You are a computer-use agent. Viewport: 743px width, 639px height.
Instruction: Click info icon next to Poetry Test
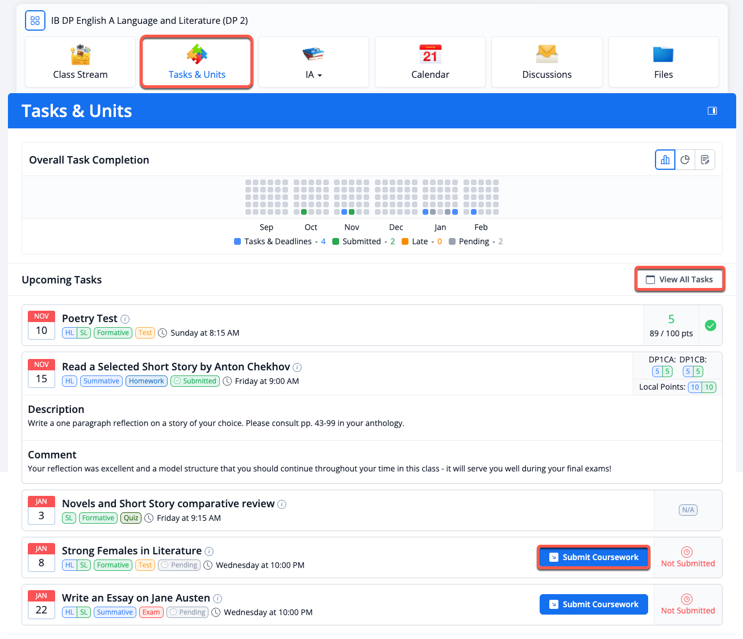click(126, 319)
